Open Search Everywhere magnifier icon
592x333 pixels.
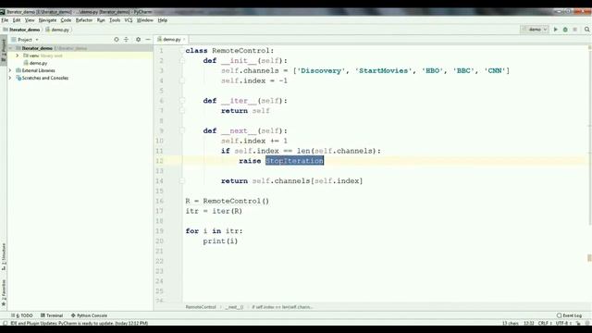[x=586, y=30]
